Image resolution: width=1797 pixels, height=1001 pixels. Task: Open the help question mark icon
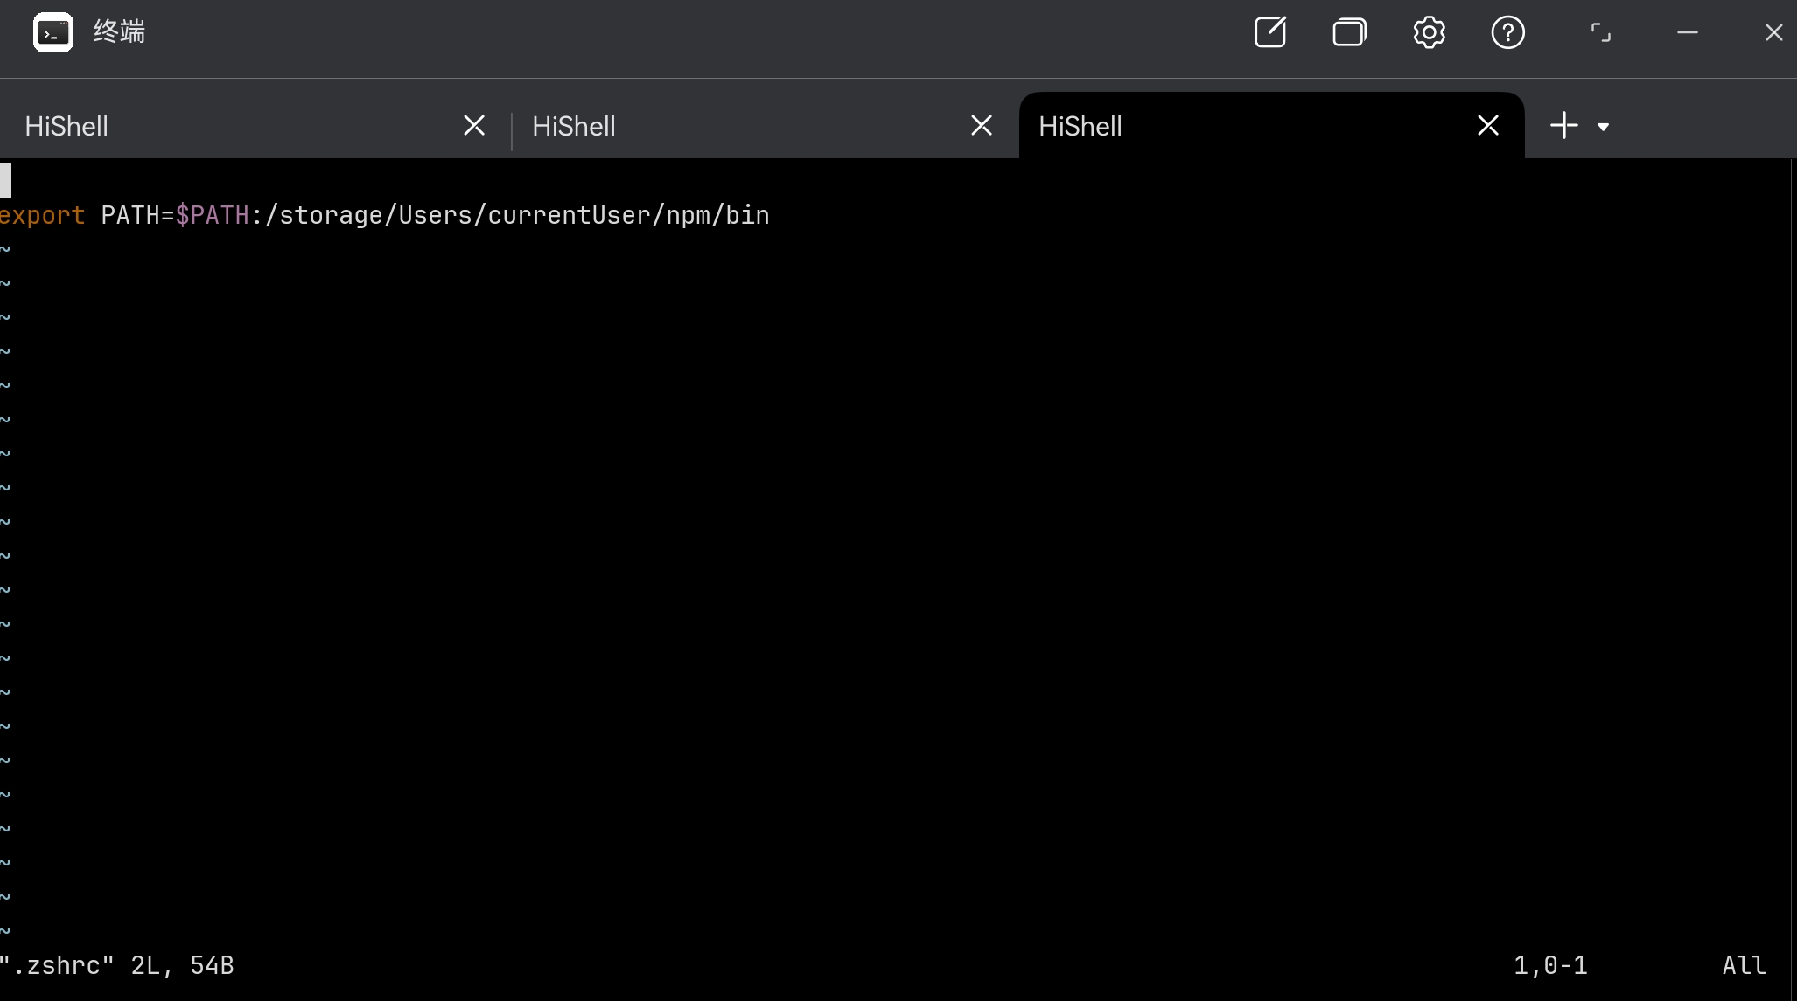(x=1507, y=33)
